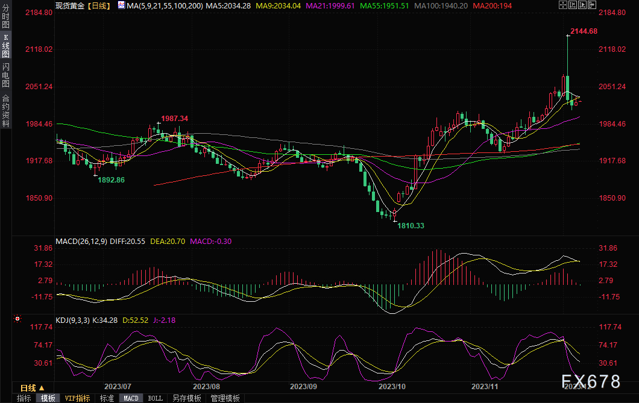The height and width of the screenshot is (403, 639).
Task: Open the VIP指标 tab
Action: (x=77, y=398)
